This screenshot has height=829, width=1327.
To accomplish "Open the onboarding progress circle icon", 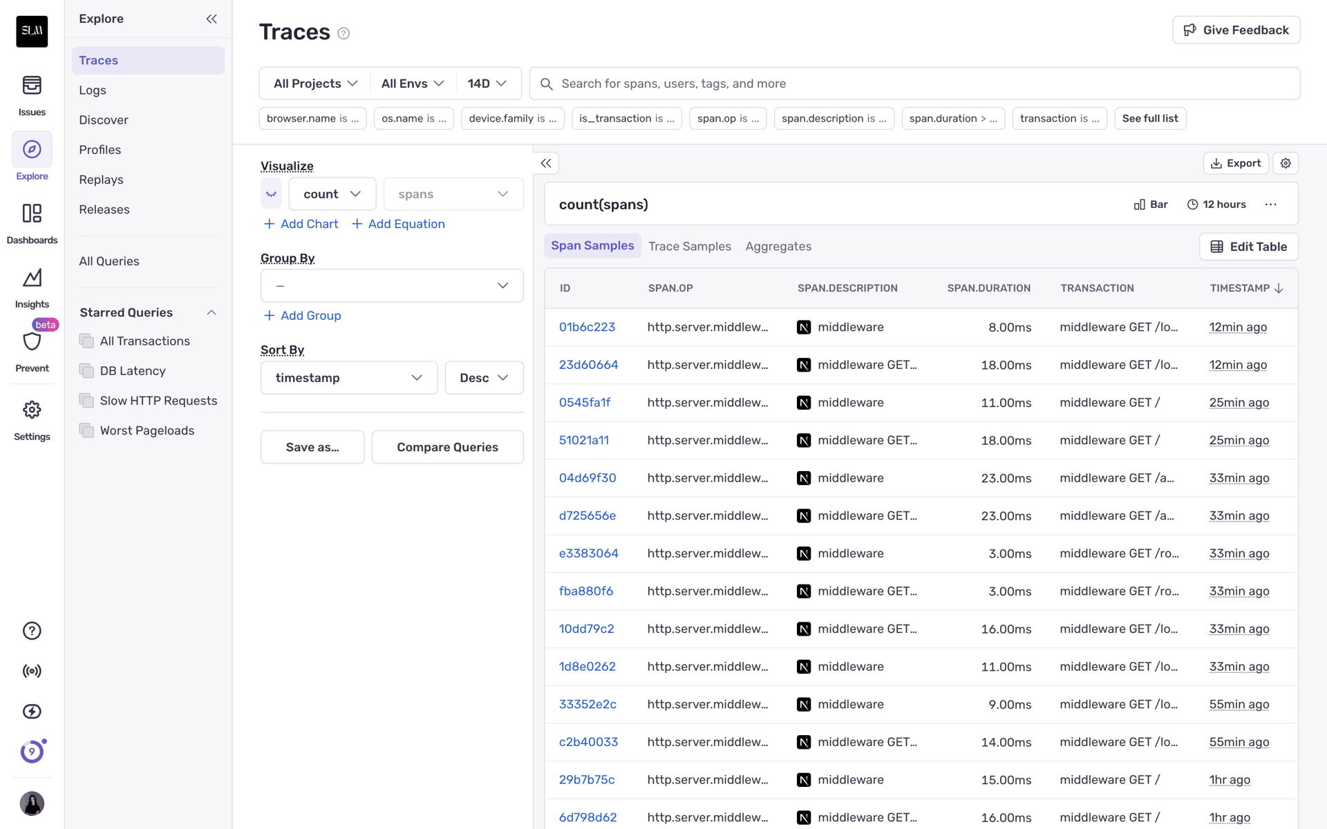I will 32,752.
